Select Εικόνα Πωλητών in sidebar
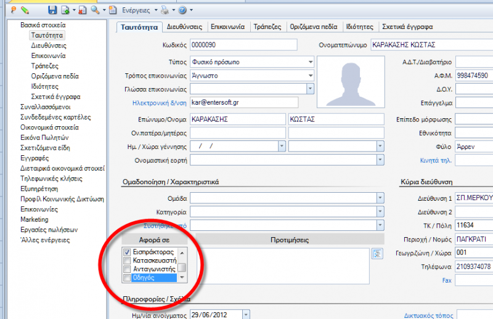This screenshot has width=493, height=319. [x=44, y=137]
